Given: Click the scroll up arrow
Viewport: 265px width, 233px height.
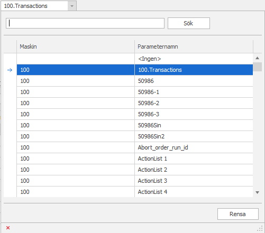Looking at the screenshot, I should coord(257,58).
